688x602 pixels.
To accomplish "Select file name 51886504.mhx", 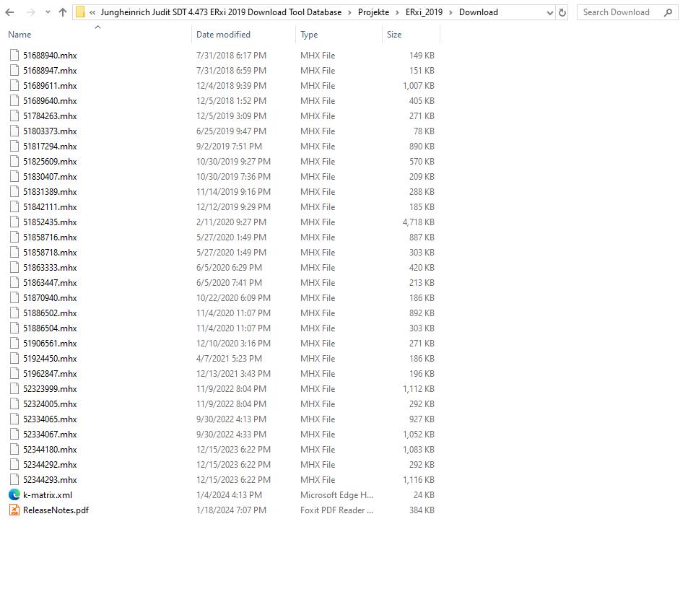I will (50, 328).
